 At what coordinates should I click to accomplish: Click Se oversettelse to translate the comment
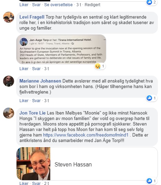(58, 5)
